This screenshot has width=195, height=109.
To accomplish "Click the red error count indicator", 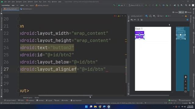I will pos(115,16).
